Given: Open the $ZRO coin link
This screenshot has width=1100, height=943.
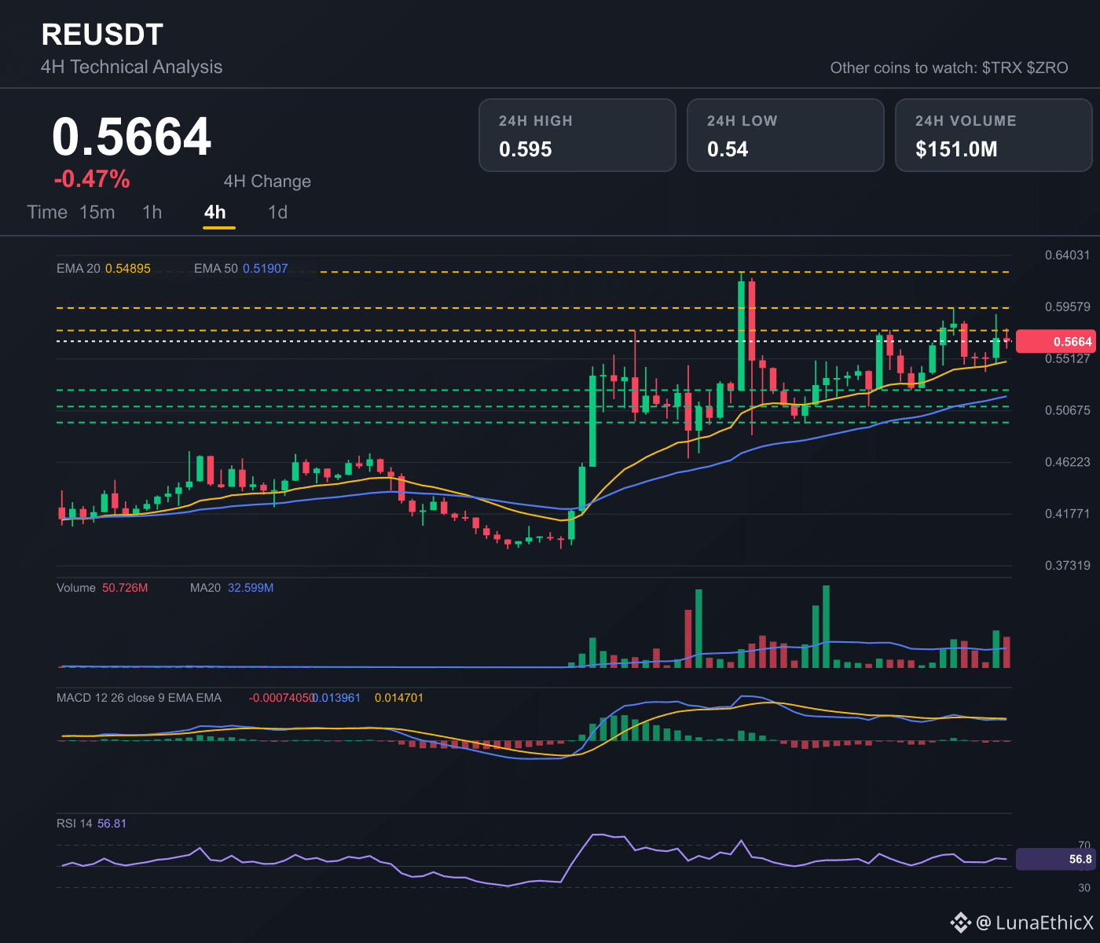Looking at the screenshot, I should pos(1047,68).
